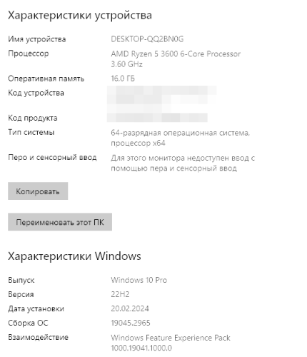Screen dimensions: 307x357
Task: Click the Характеристики устройства heading
Action: (x=80, y=16)
